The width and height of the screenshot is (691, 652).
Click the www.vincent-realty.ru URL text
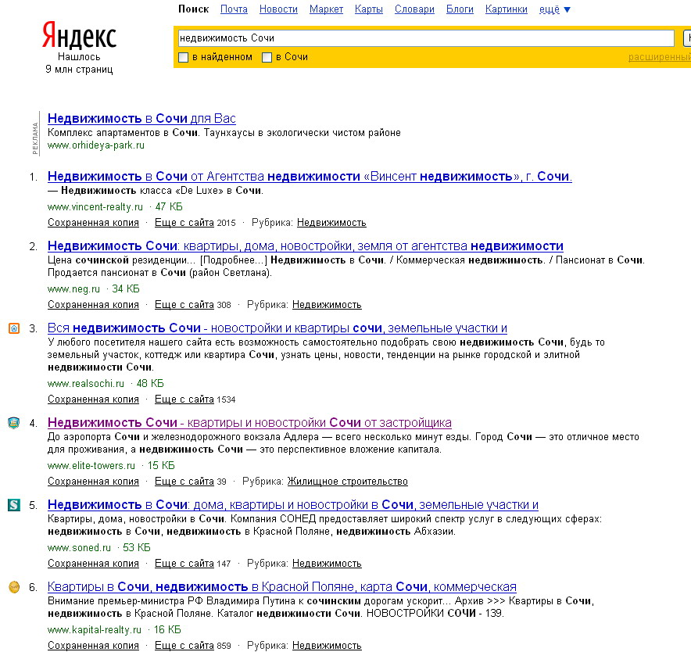click(95, 206)
